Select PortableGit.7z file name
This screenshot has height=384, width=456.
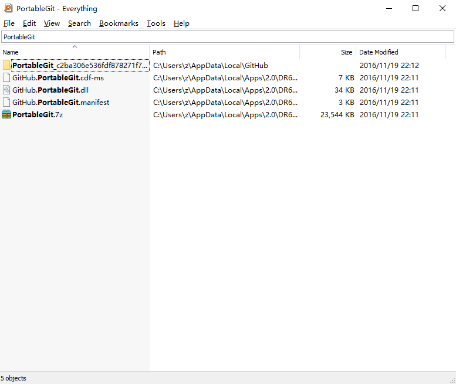(x=38, y=115)
